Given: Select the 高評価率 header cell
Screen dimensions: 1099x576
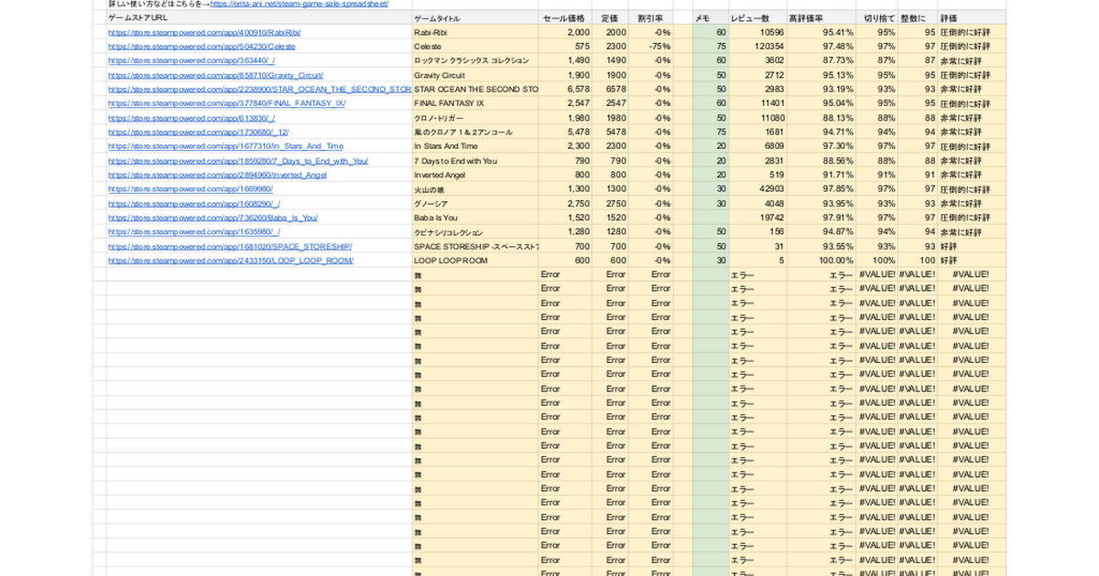Looking at the screenshot, I should 805,17.
